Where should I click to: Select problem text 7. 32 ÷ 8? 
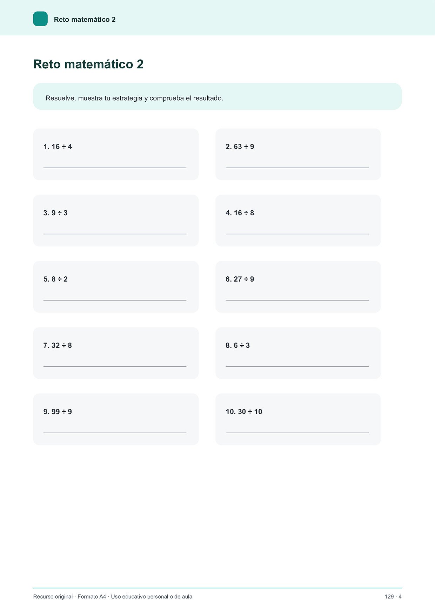point(58,345)
